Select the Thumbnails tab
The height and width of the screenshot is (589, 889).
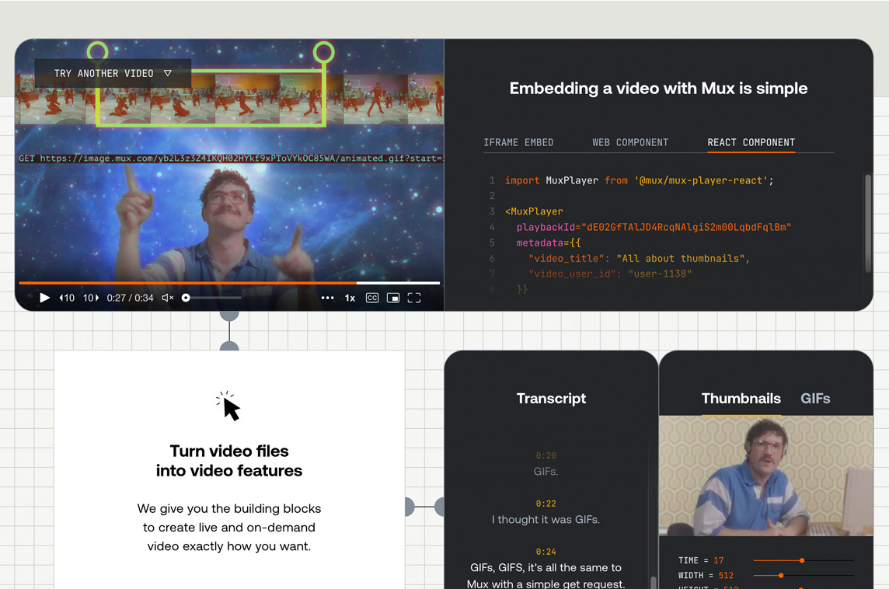point(741,399)
